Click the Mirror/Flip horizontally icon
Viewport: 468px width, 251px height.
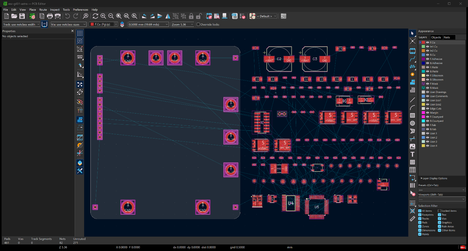168,16
